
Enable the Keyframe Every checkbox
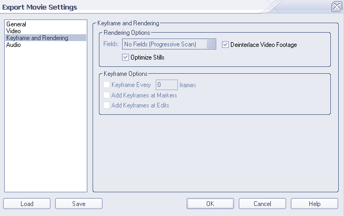coord(106,85)
